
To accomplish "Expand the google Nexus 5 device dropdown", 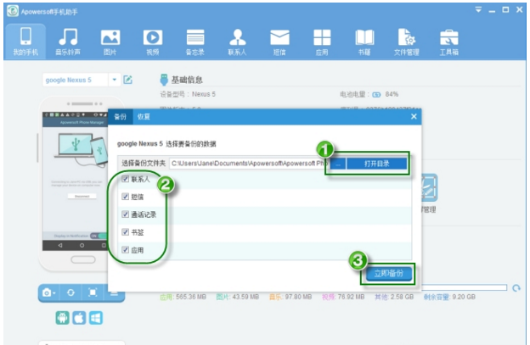I will coord(115,80).
